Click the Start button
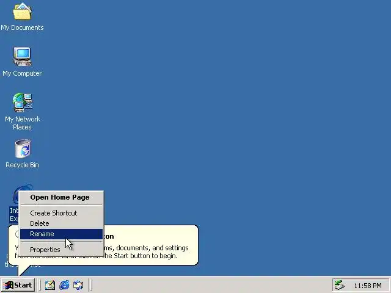Viewport: 391px width, 293px height. (x=18, y=285)
